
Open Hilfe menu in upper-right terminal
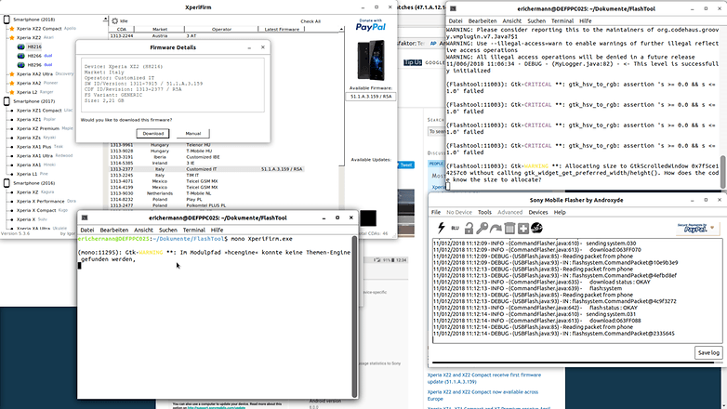pos(585,20)
